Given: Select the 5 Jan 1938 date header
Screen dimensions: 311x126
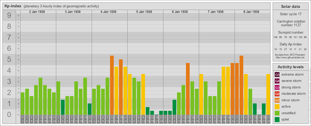Looking at the screenshot, I should coord(144,12).
